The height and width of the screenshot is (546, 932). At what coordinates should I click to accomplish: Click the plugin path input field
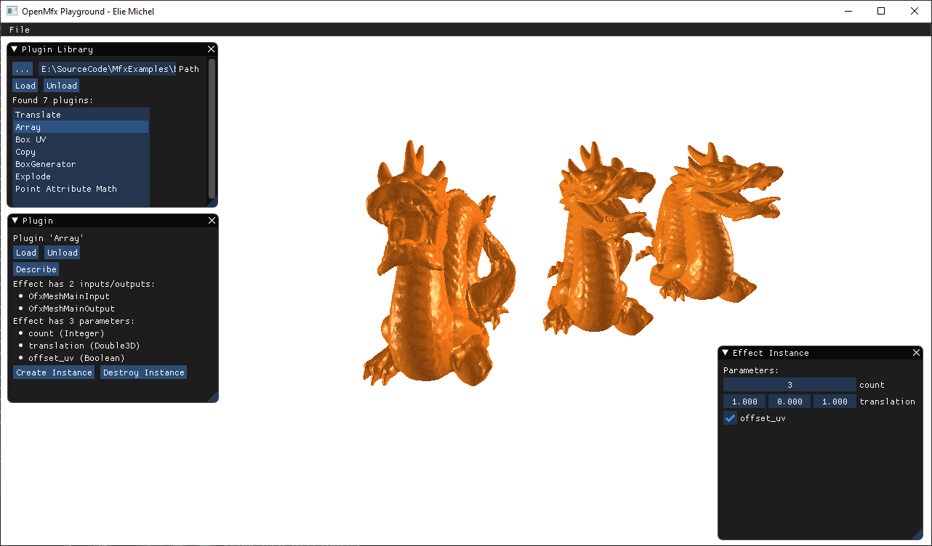107,69
